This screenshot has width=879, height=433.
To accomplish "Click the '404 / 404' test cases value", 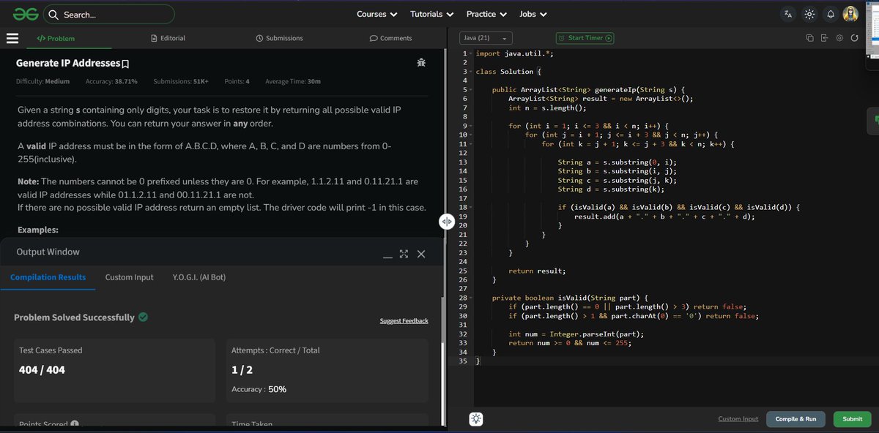I will click(x=42, y=370).
